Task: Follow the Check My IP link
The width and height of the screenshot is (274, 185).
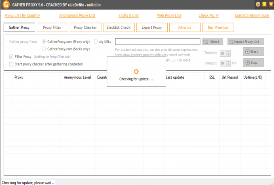Action: tap(209, 15)
